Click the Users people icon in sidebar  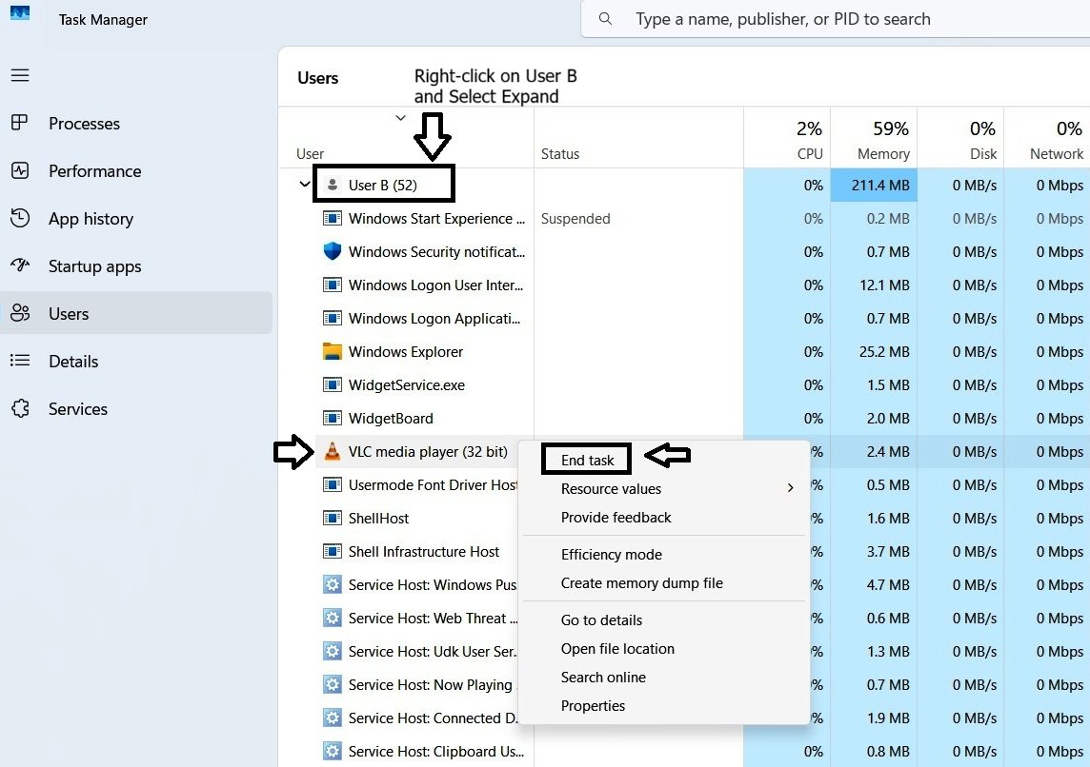tap(20, 313)
